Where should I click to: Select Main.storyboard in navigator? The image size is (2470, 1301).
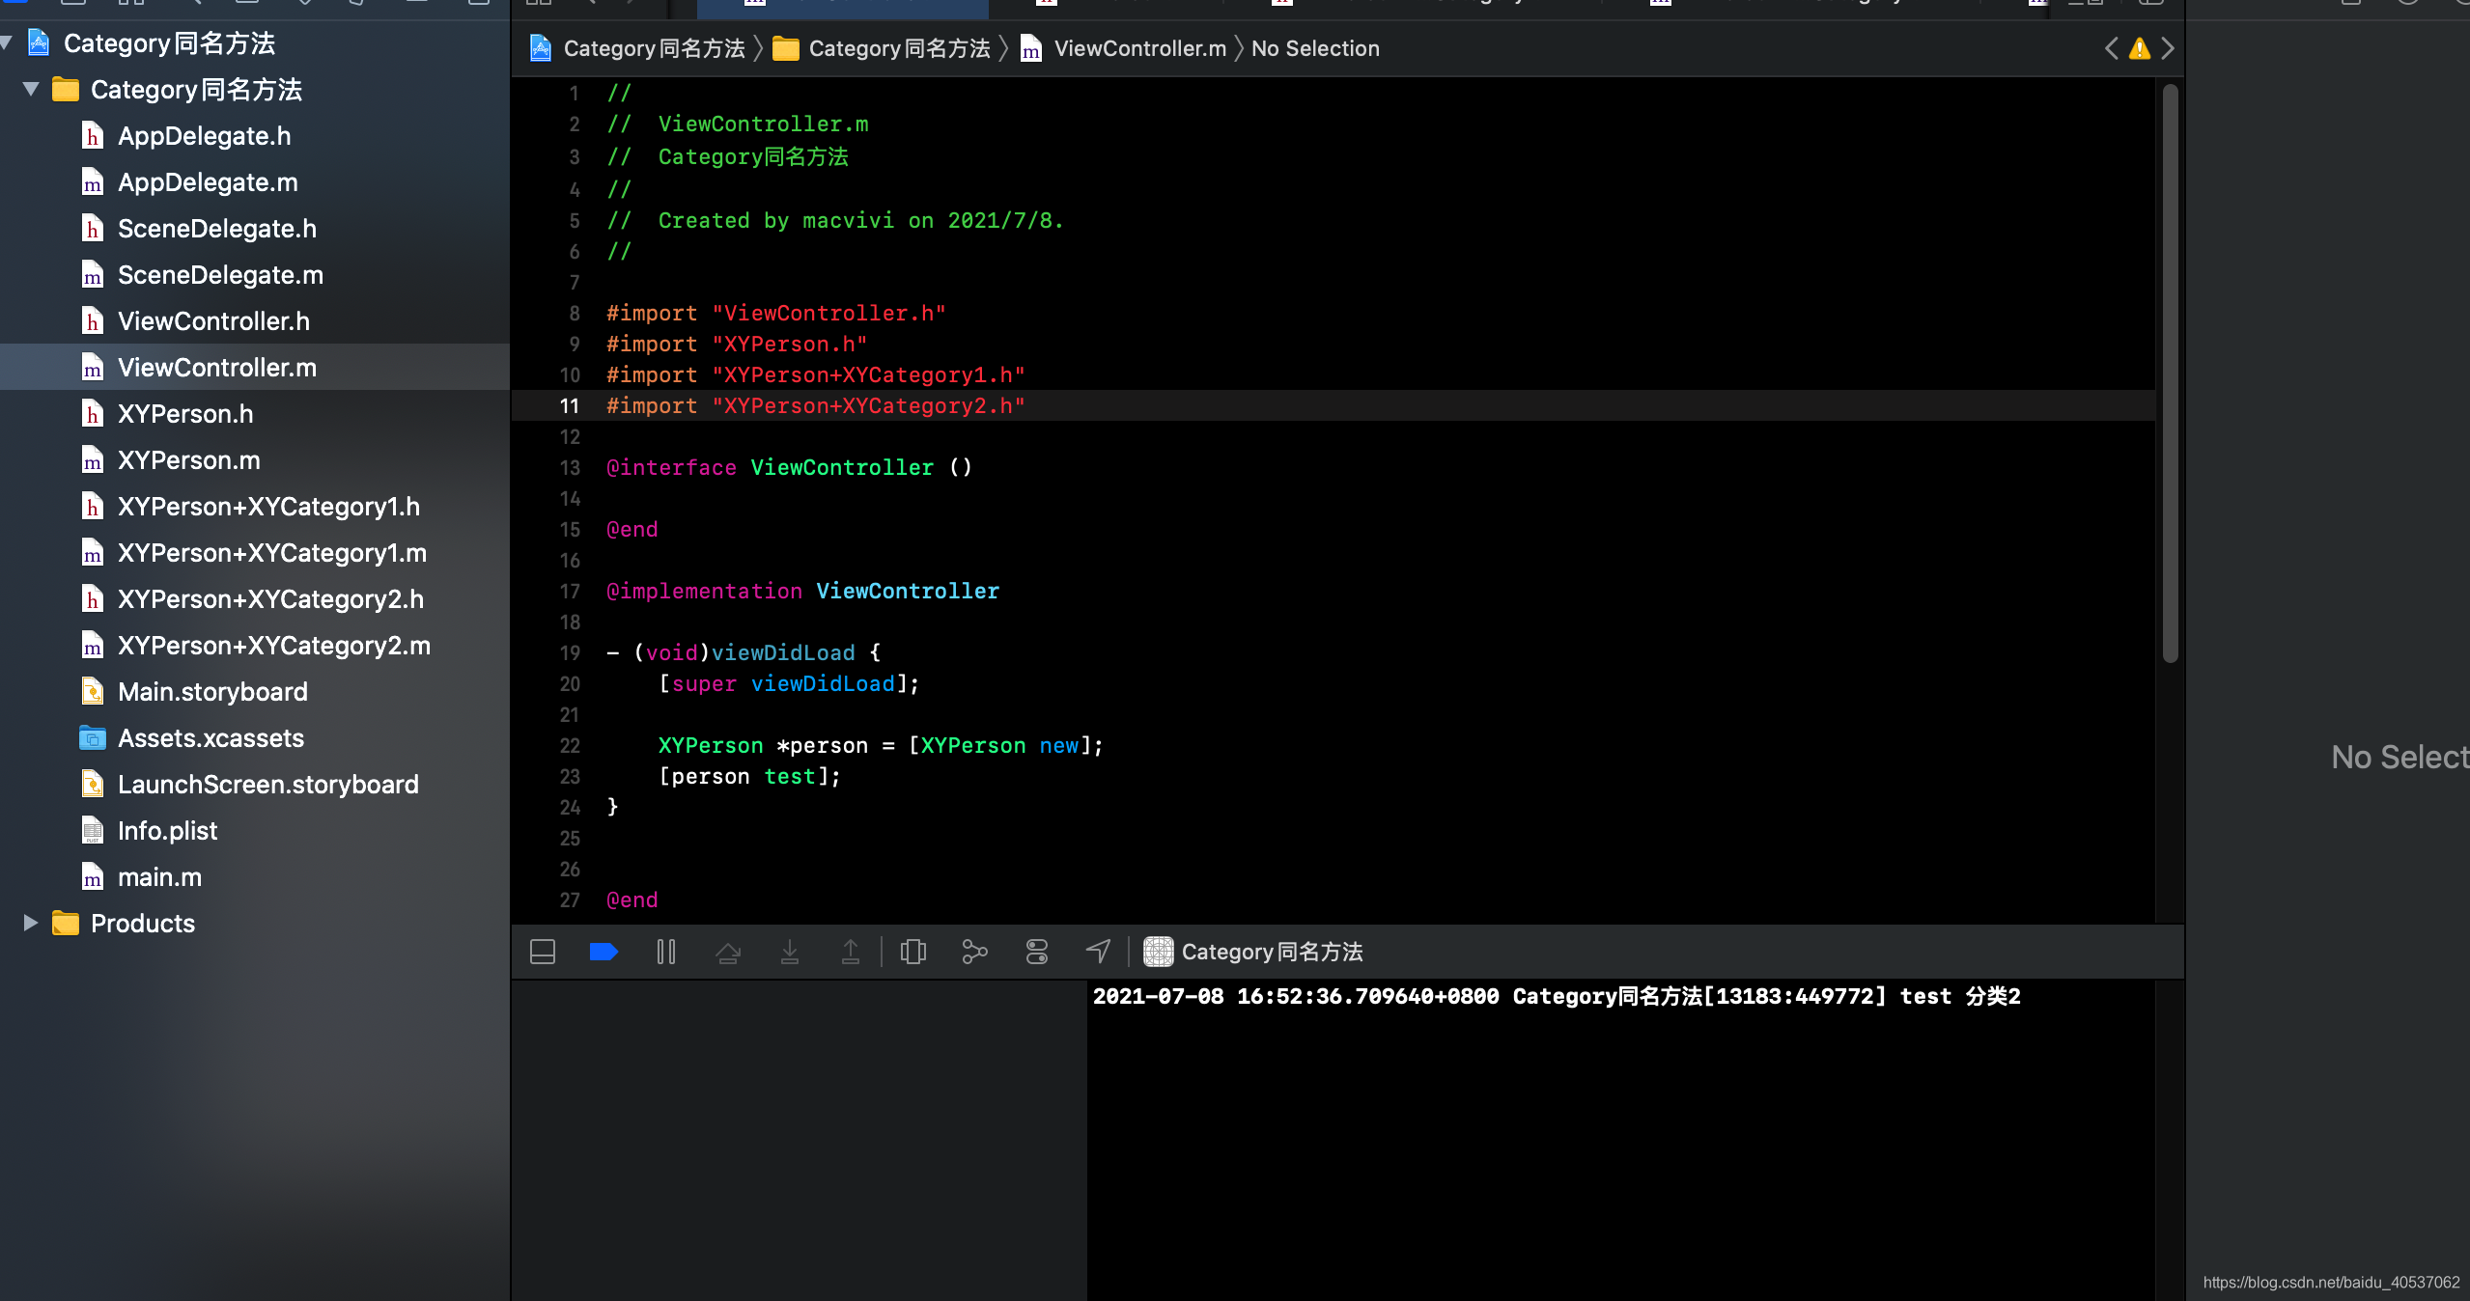(212, 691)
